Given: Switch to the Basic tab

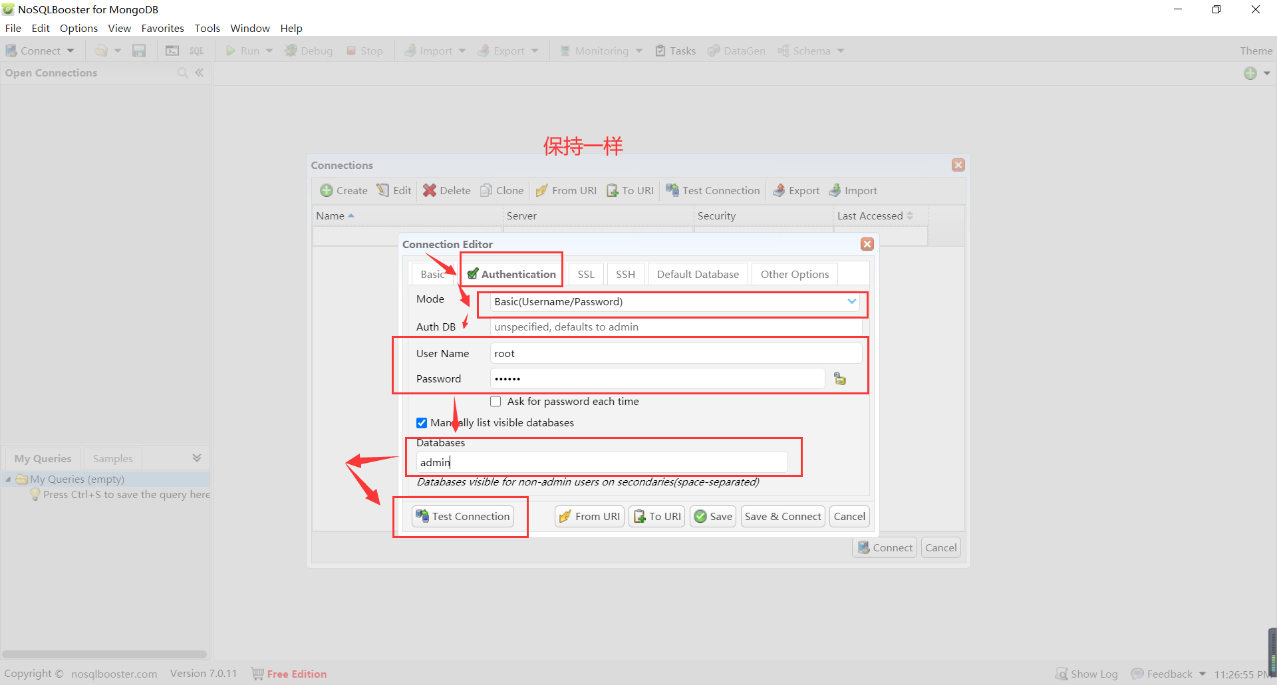Looking at the screenshot, I should (x=433, y=274).
